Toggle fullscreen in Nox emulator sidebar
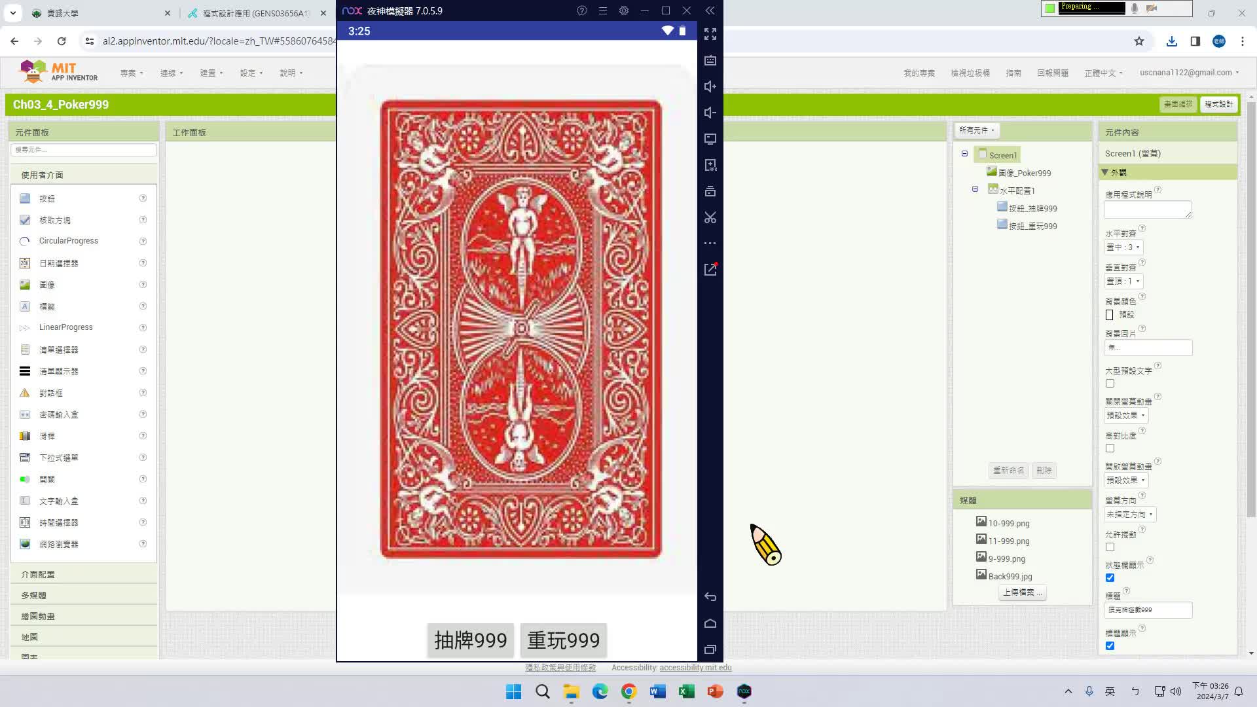1257x707 pixels. [x=710, y=34]
